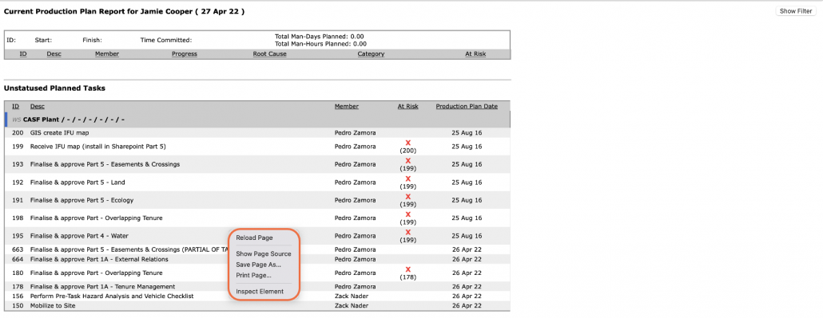Screen dimensions: 823x318
Task: Click Zack Nader in task 156 row
Action: 352,296
